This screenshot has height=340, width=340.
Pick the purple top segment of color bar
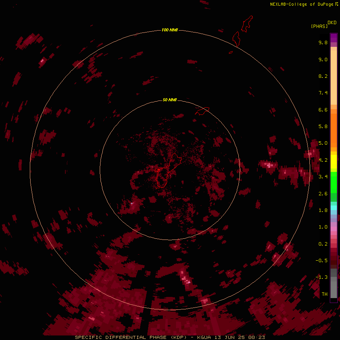(x=334, y=38)
